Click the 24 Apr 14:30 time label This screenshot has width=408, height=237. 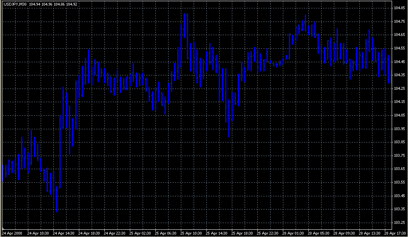[x=63, y=233]
